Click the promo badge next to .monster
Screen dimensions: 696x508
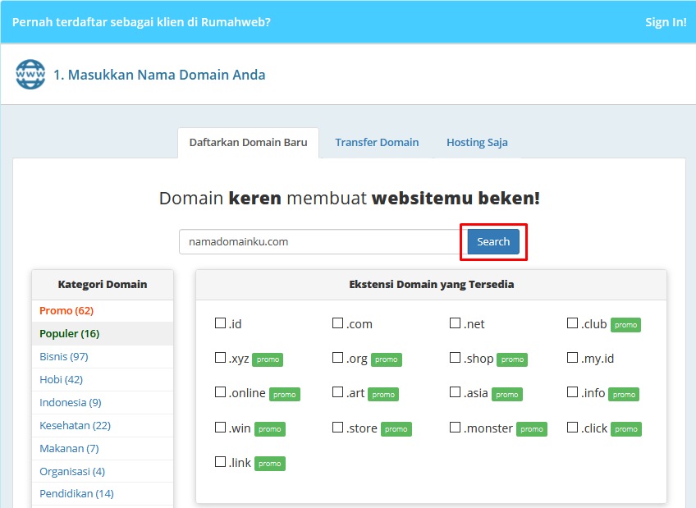click(x=531, y=428)
